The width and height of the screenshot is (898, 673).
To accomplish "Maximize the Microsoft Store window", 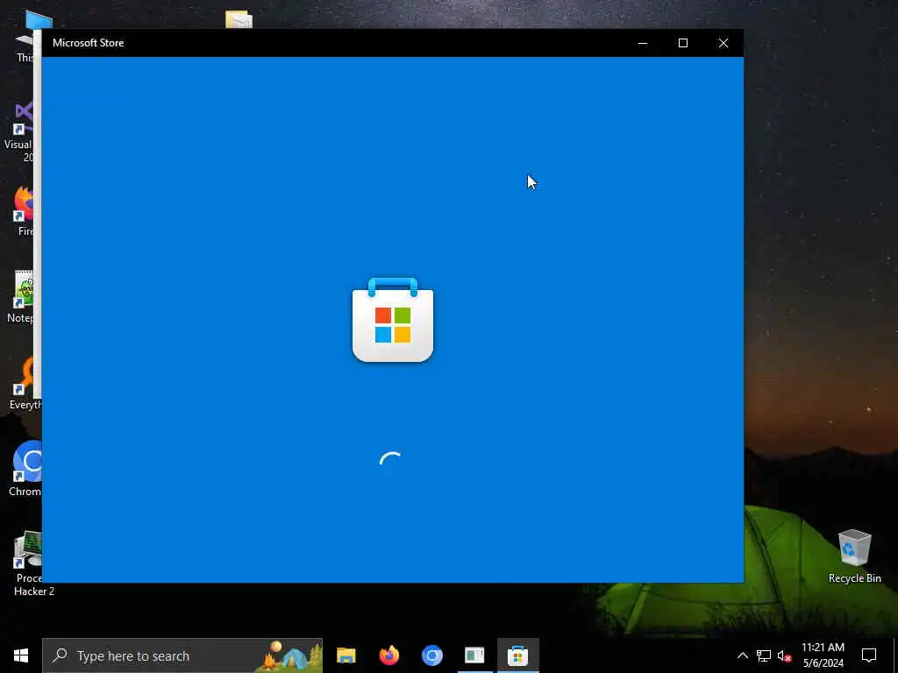I will pos(682,43).
